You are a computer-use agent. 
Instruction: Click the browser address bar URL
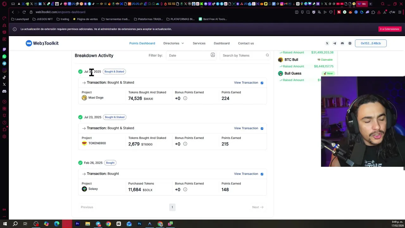[60, 12]
